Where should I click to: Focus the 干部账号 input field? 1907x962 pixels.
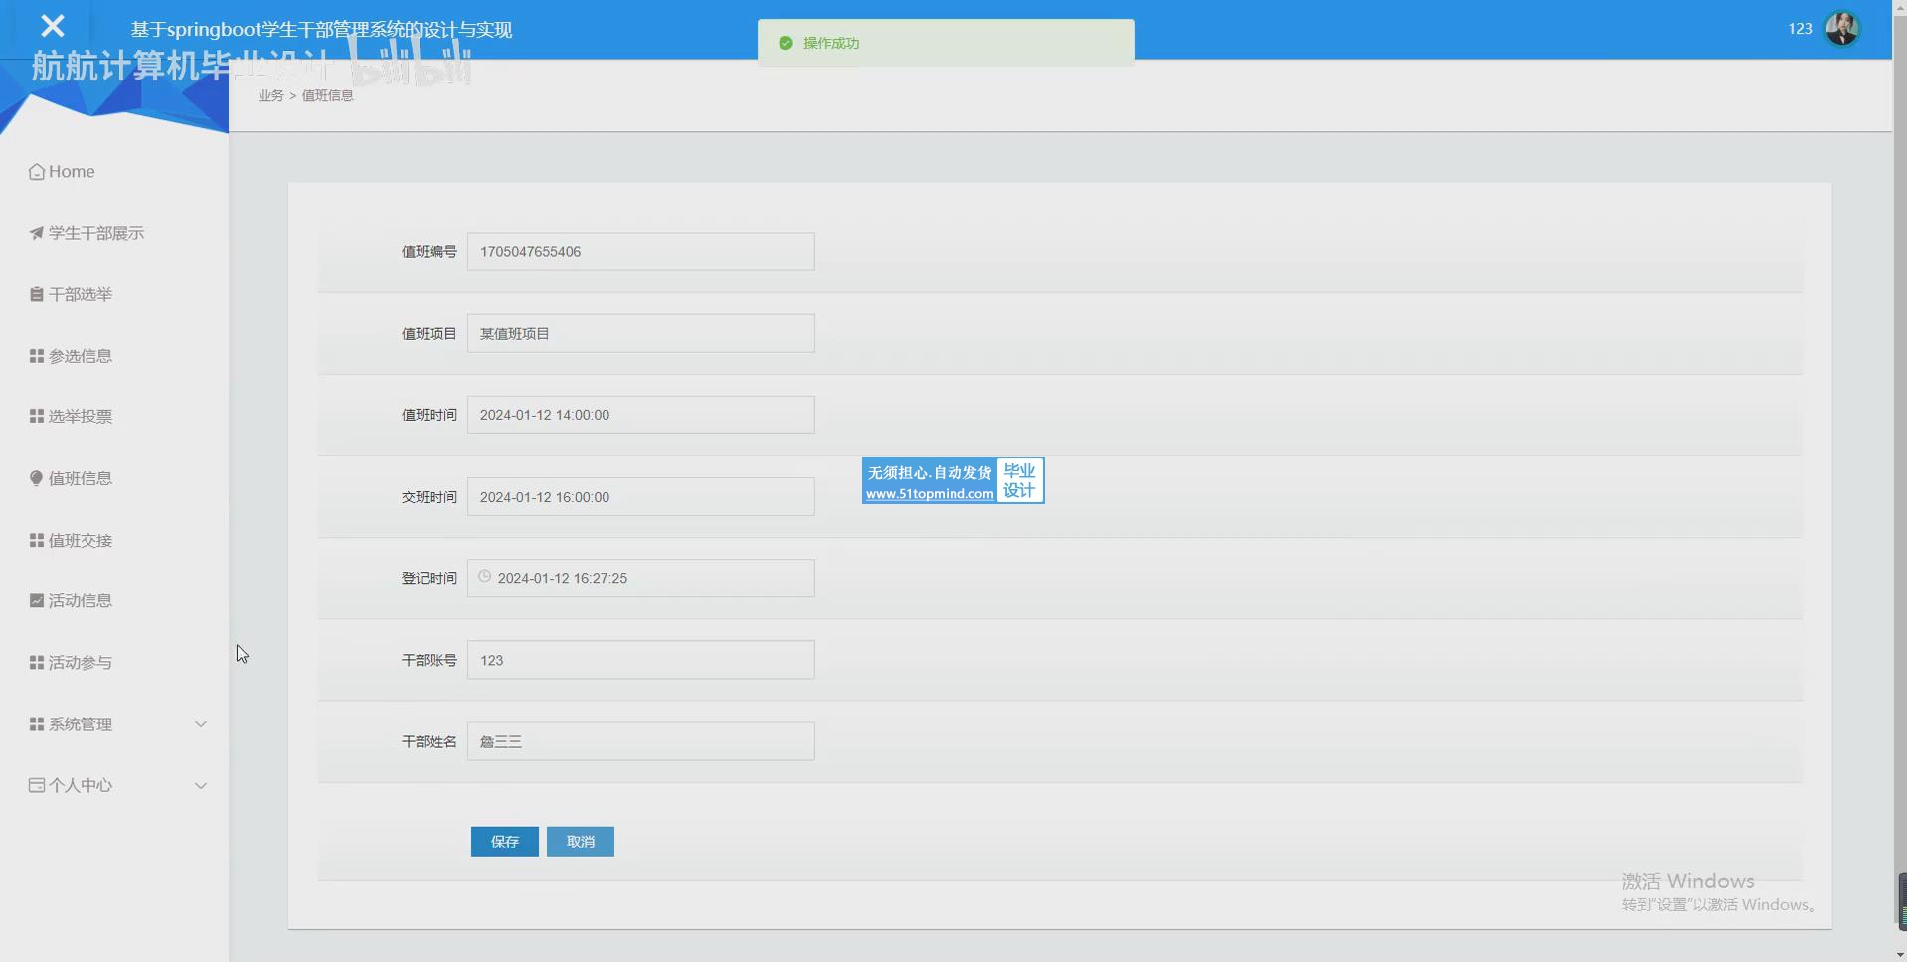click(x=641, y=659)
